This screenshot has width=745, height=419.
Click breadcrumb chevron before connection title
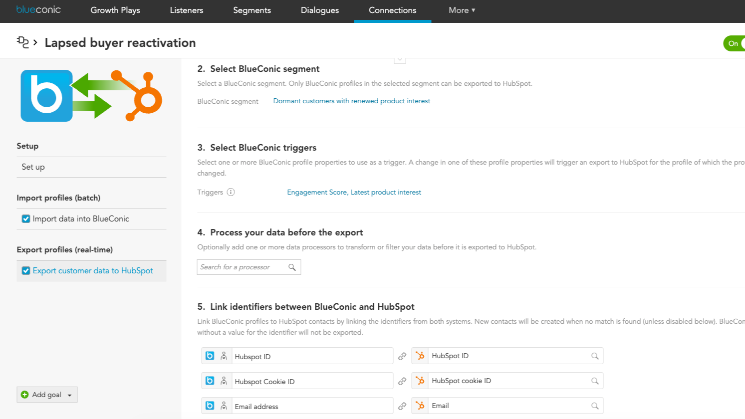pos(35,43)
